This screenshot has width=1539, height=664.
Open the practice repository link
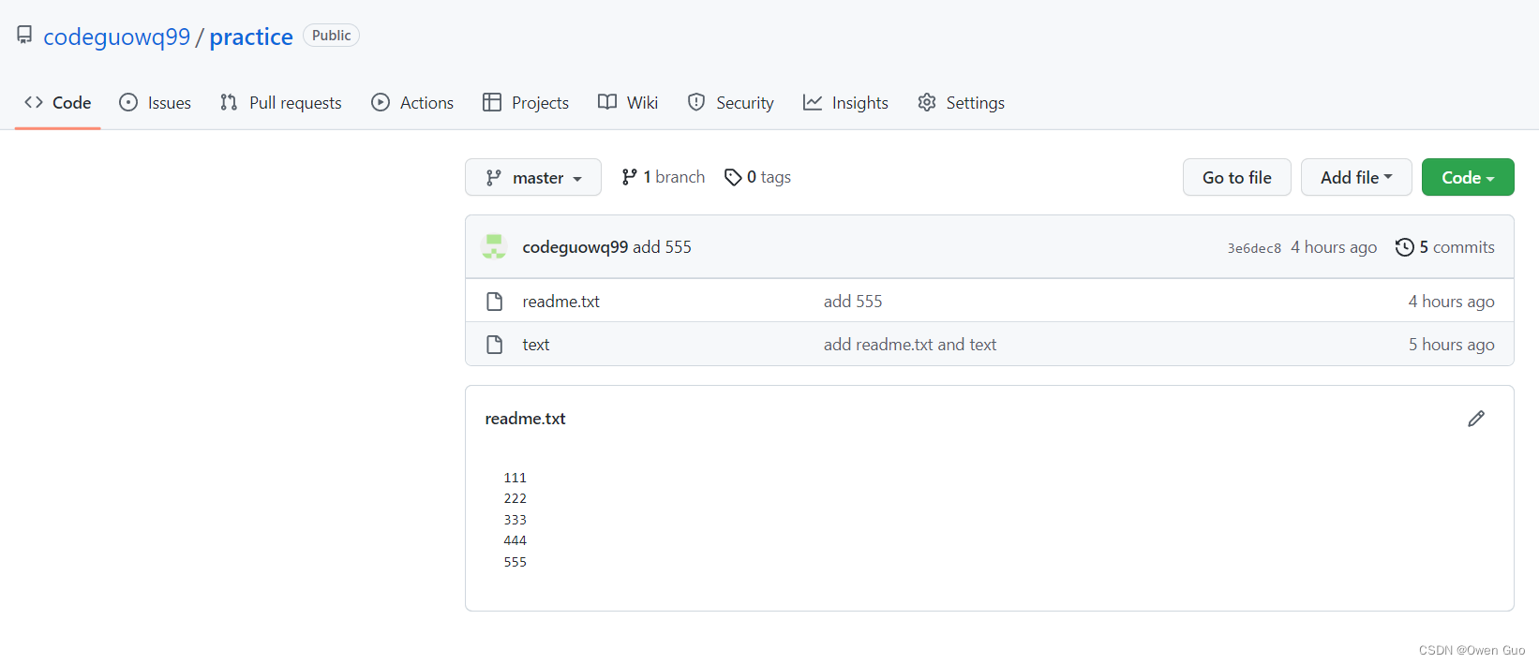[251, 37]
